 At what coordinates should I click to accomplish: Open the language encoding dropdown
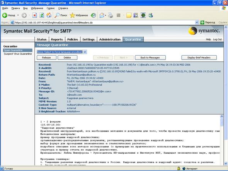click(62, 52)
